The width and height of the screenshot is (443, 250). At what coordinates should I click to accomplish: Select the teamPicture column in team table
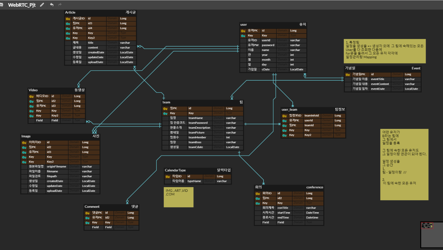pyautogui.click(x=196, y=133)
